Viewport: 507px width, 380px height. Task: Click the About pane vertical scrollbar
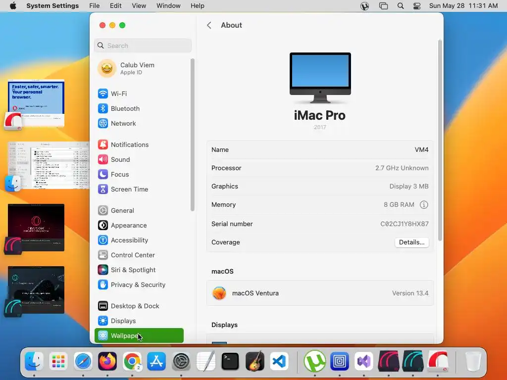(x=440, y=140)
